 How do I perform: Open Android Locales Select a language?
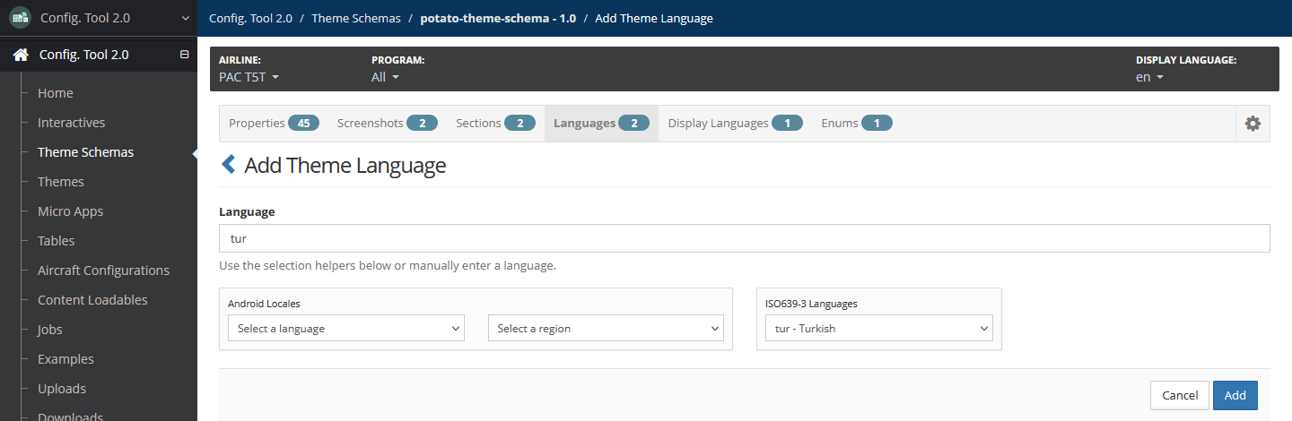point(346,329)
